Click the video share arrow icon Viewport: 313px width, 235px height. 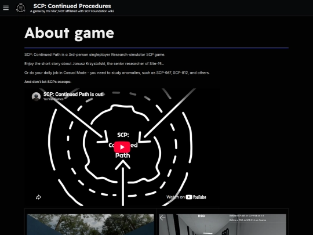tap(38, 197)
